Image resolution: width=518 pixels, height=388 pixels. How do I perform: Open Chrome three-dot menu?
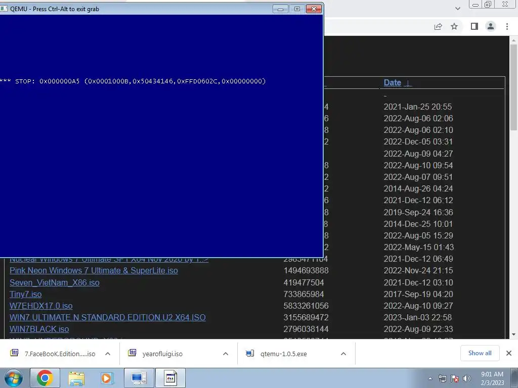(507, 26)
